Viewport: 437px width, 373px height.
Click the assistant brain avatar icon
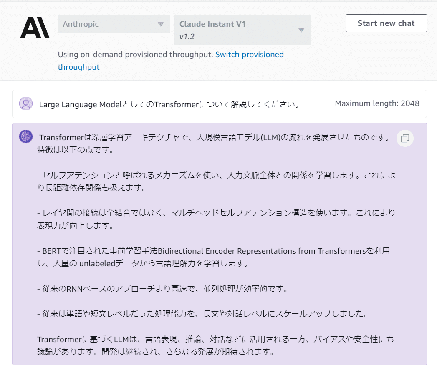(26, 136)
